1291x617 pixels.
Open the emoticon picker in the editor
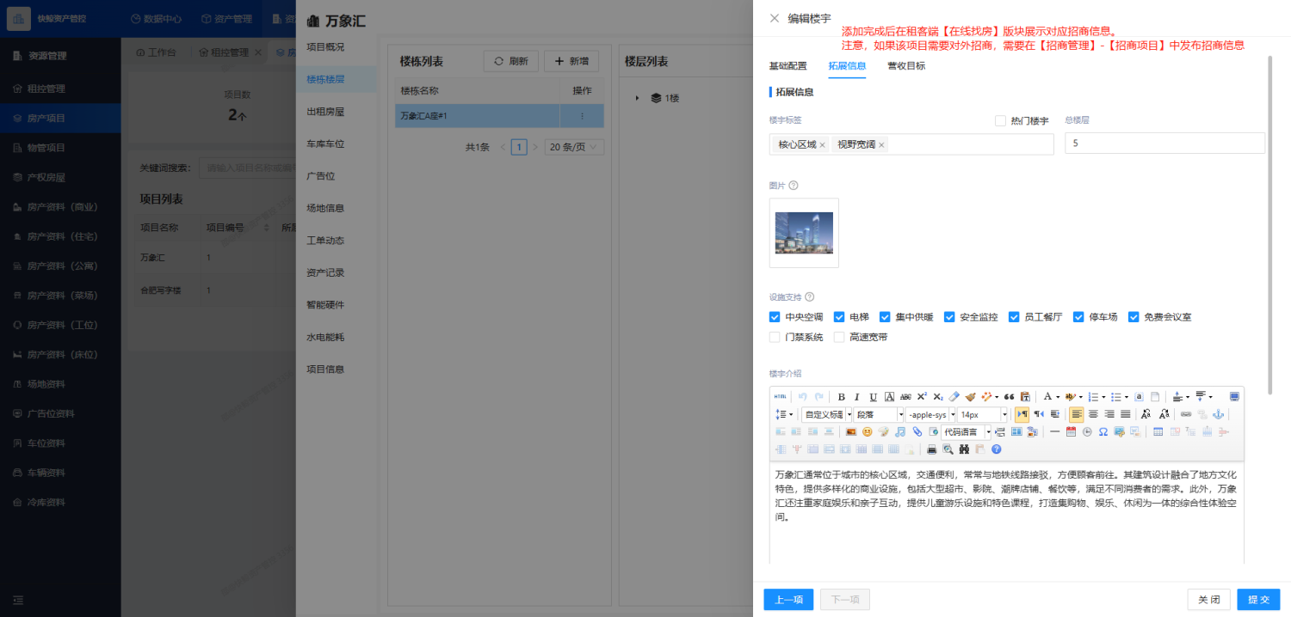point(867,431)
